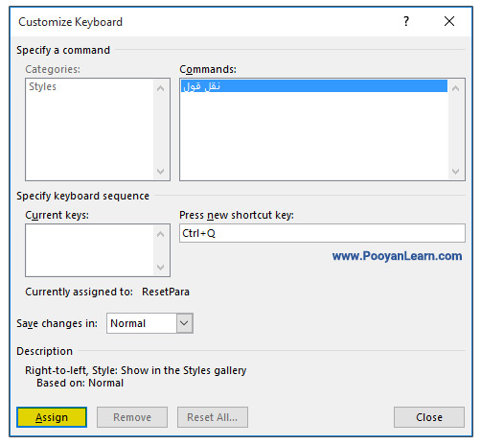Close the dialog with the X icon
Viewport: 481px width, 445px height.
449,21
